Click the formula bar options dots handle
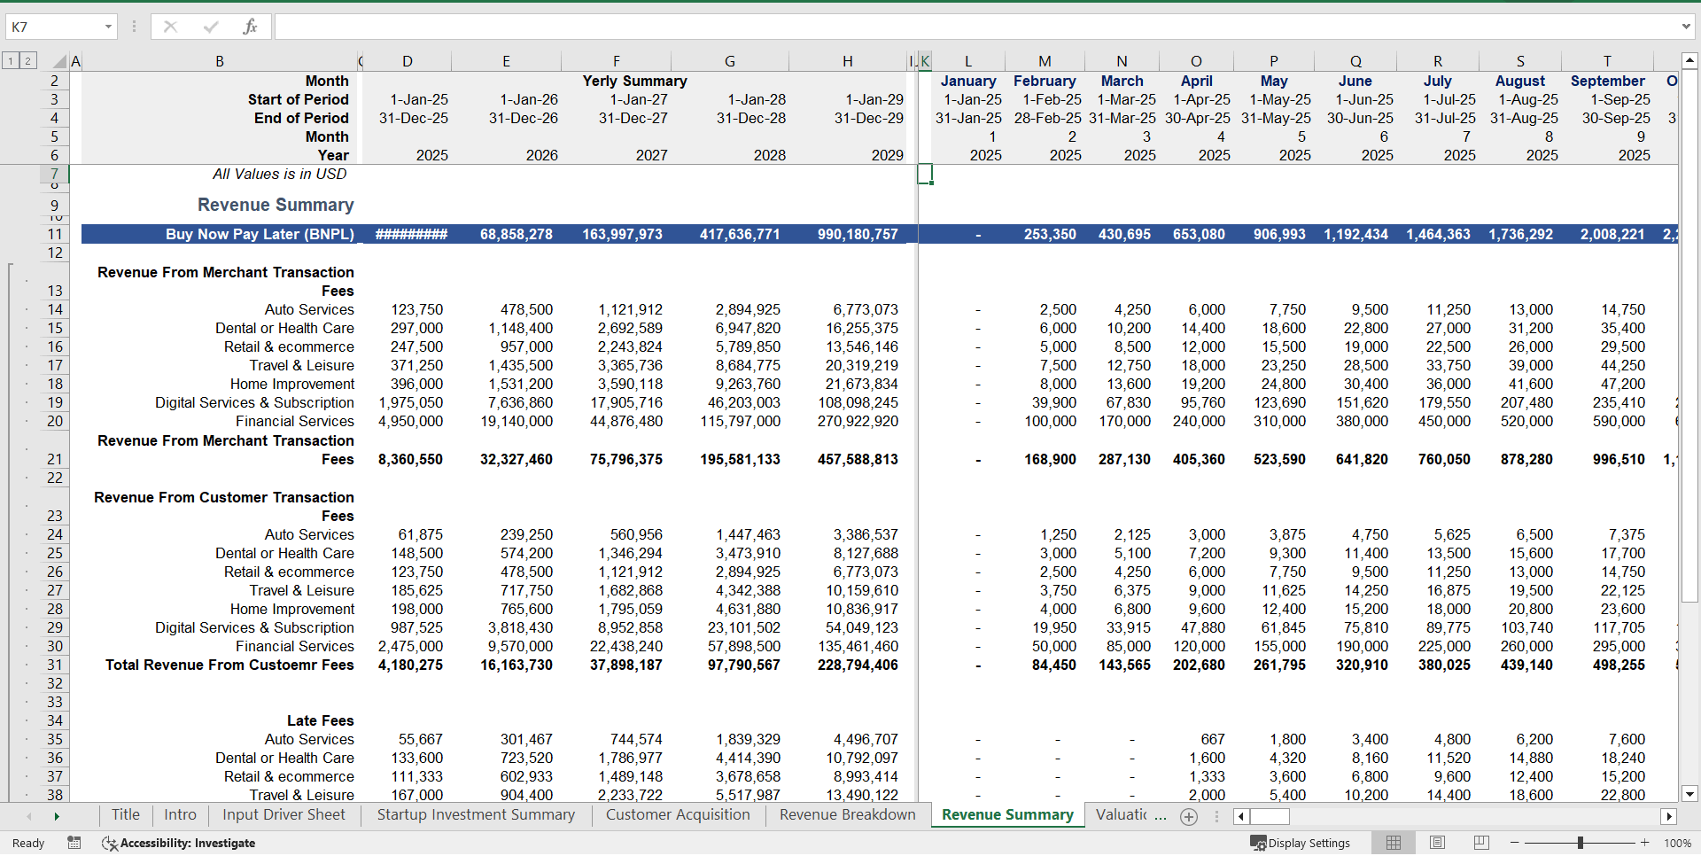 point(135,27)
